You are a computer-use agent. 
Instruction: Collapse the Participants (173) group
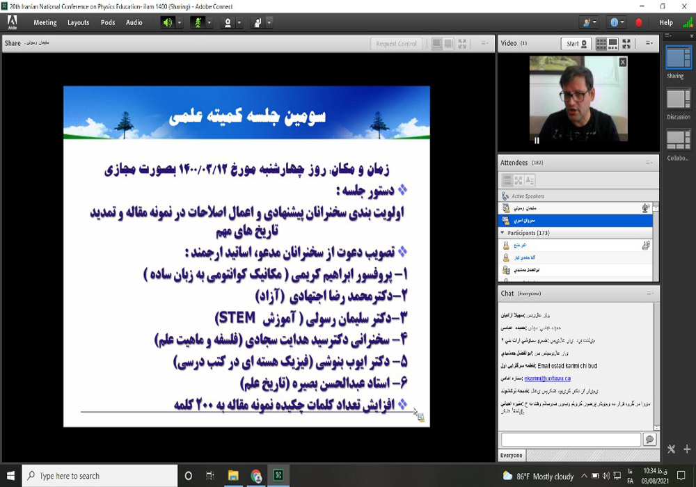coord(503,232)
